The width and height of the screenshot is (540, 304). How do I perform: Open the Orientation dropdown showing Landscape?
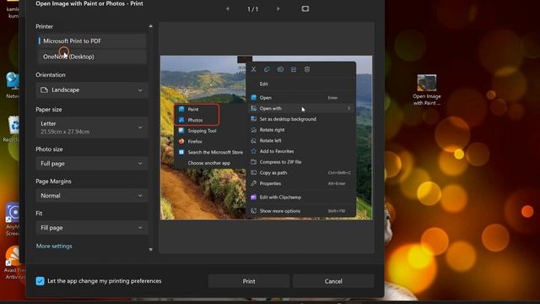click(x=92, y=90)
